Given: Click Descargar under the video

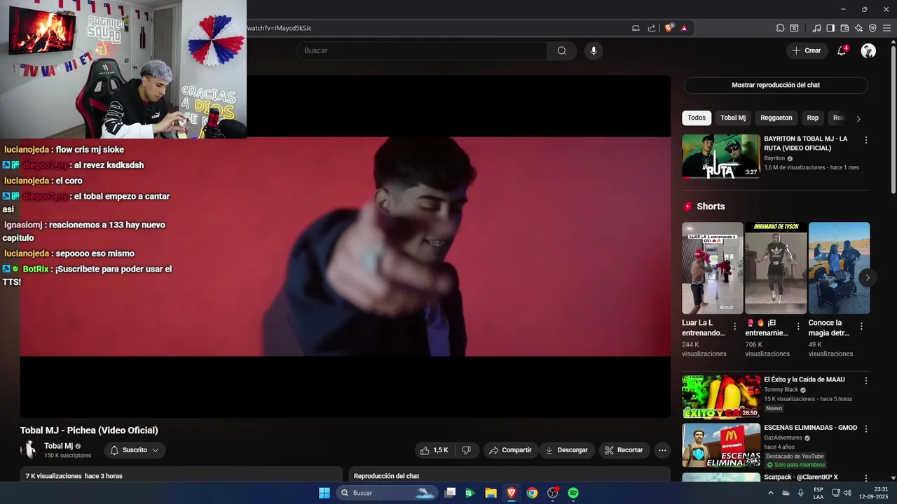Looking at the screenshot, I should (x=566, y=450).
